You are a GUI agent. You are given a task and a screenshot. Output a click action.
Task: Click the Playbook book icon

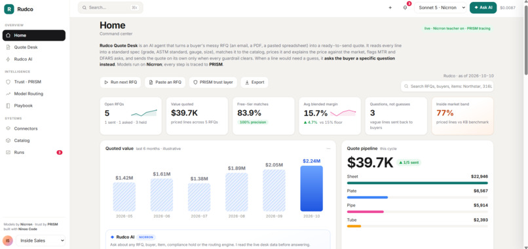(8, 105)
